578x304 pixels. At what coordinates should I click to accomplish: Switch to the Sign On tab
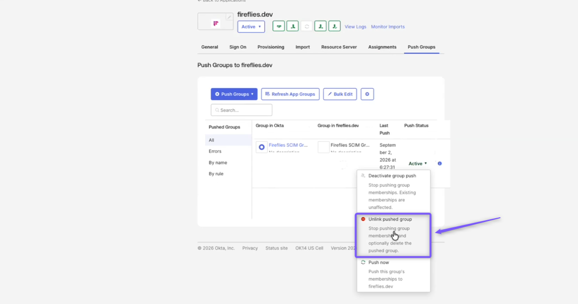(x=238, y=47)
